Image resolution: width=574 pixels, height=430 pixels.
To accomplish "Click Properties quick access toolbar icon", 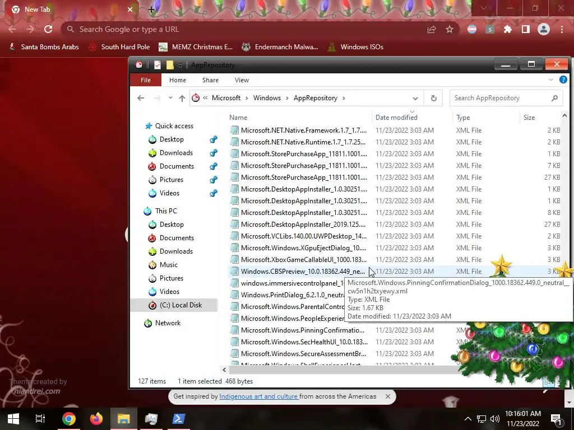I will (158, 65).
